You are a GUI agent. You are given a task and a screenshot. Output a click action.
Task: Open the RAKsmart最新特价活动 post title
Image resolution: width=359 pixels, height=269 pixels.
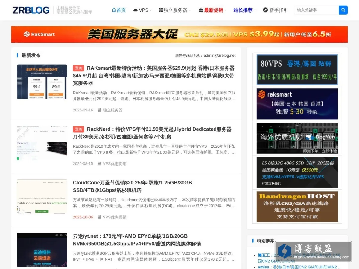coord(154,76)
